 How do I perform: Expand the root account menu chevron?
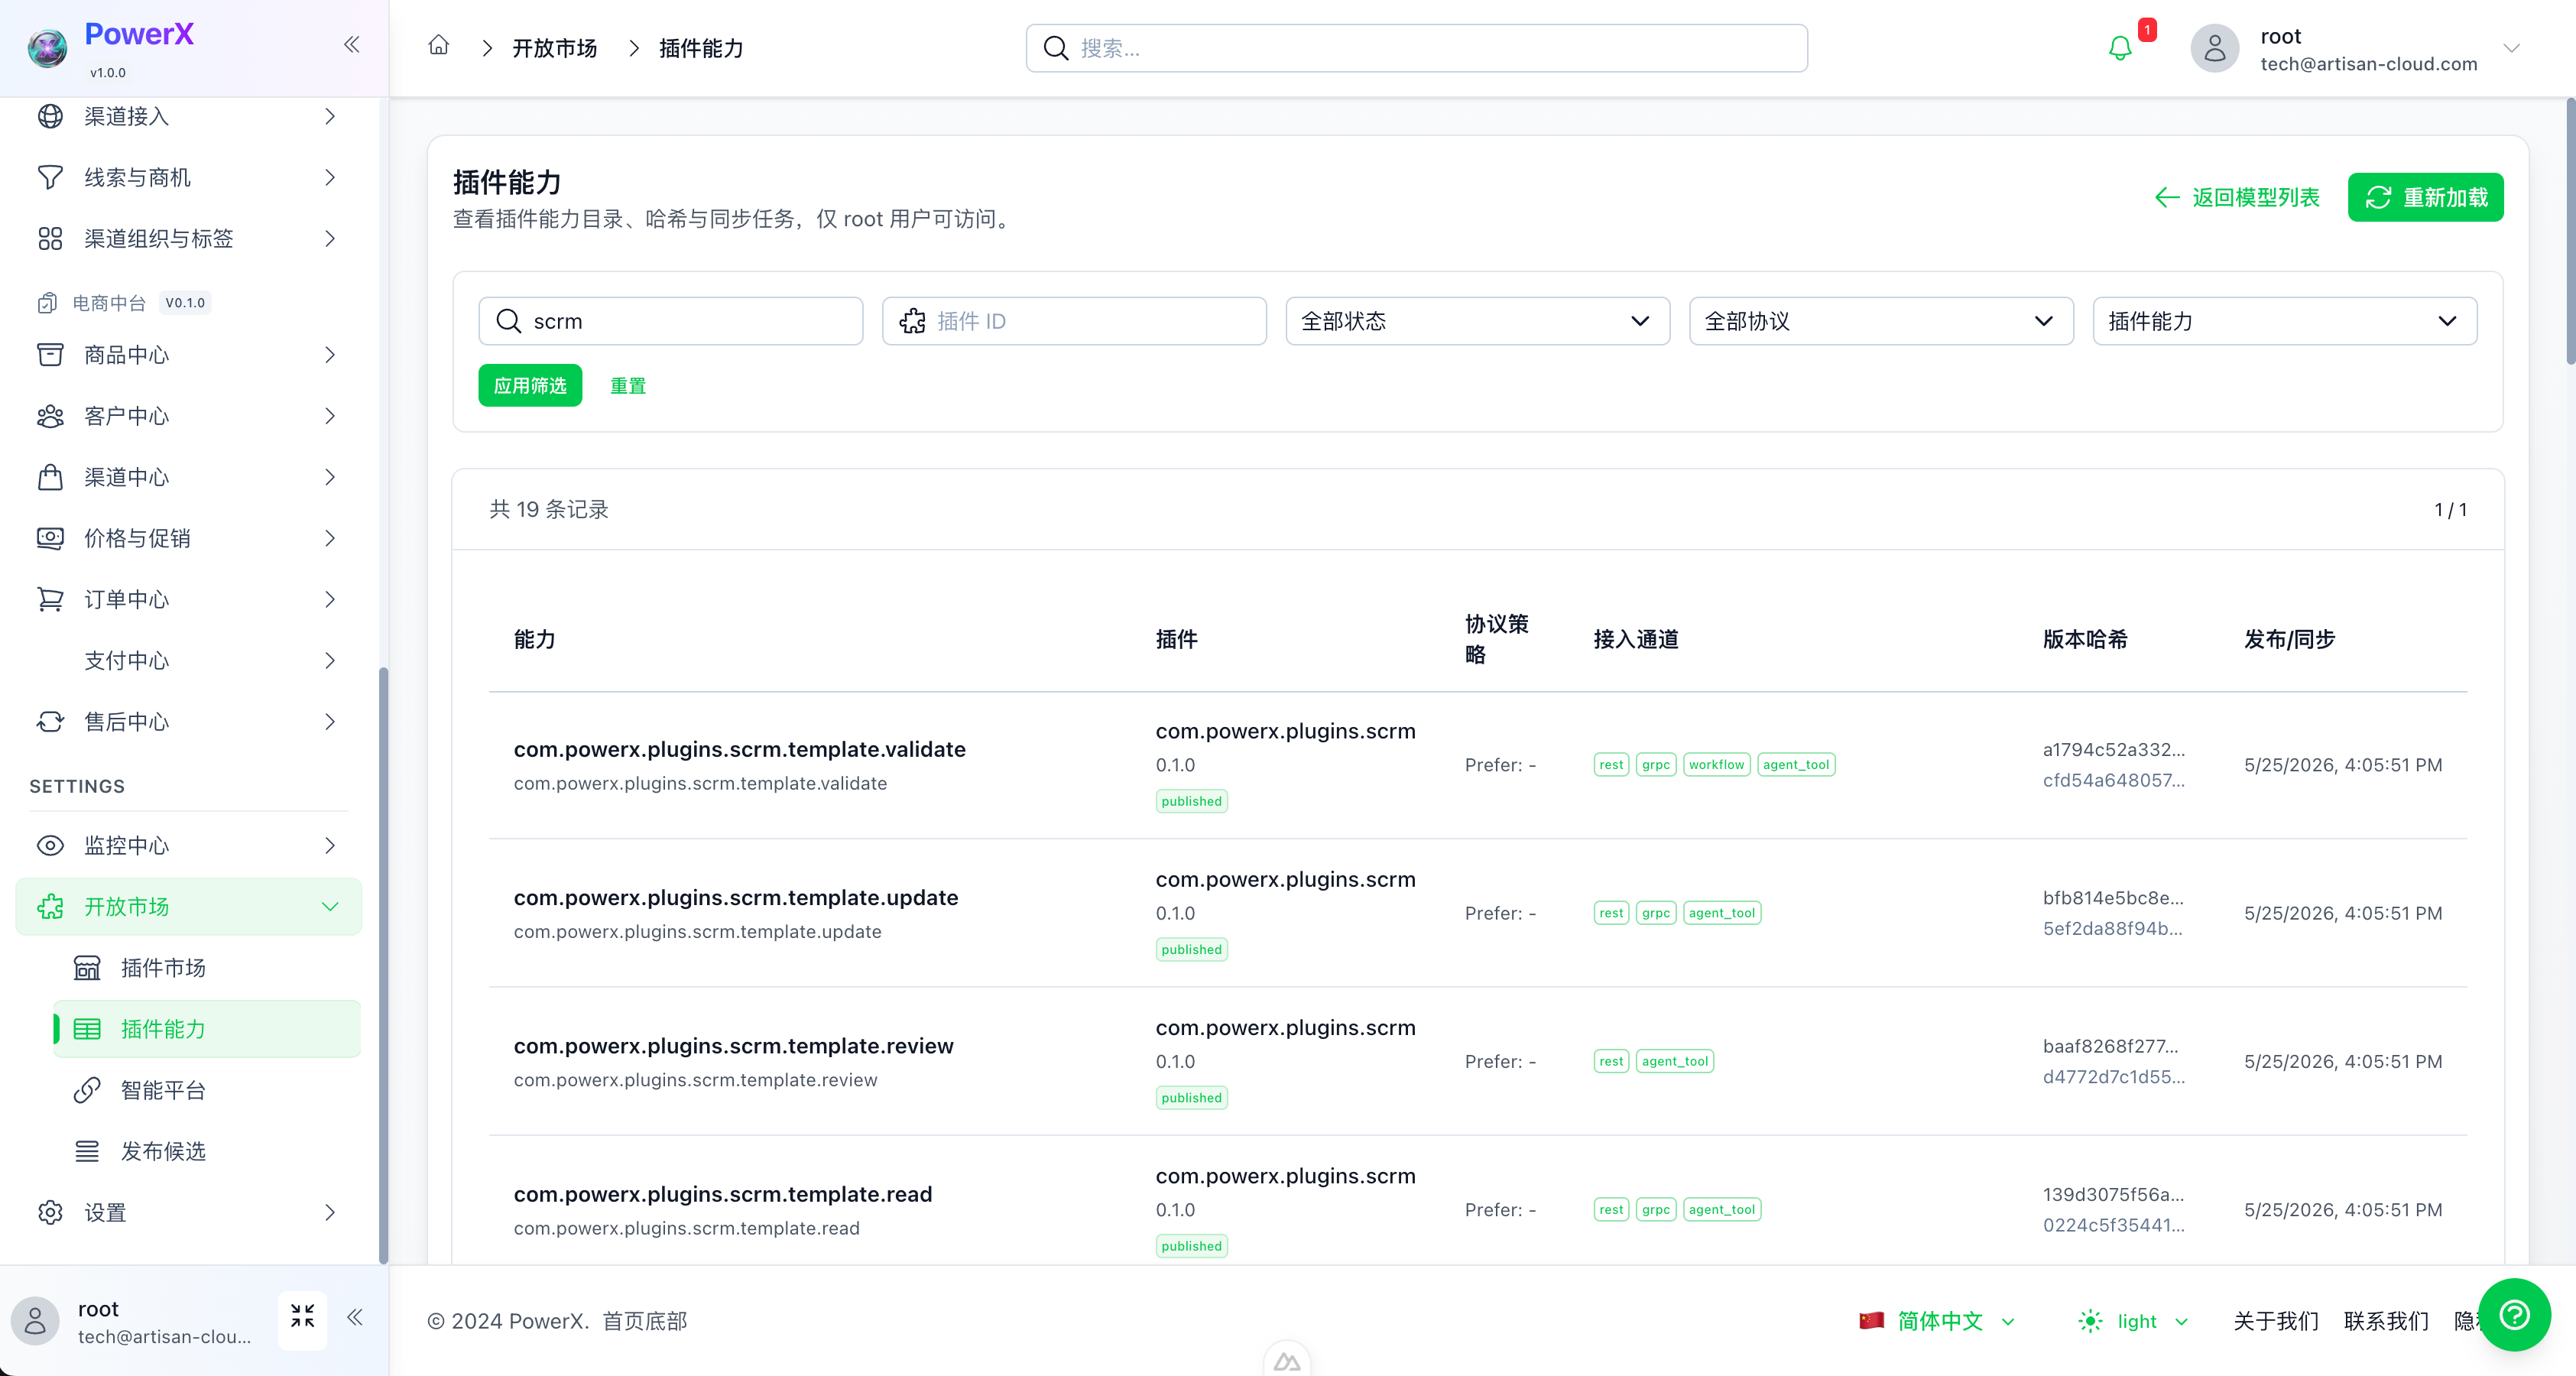tap(2511, 48)
